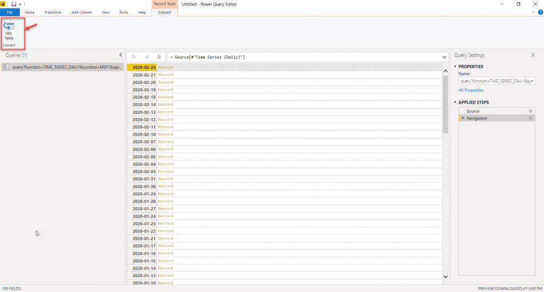The height and width of the screenshot is (292, 544).
Task: Select the Navigation applied step
Action: [x=497, y=118]
